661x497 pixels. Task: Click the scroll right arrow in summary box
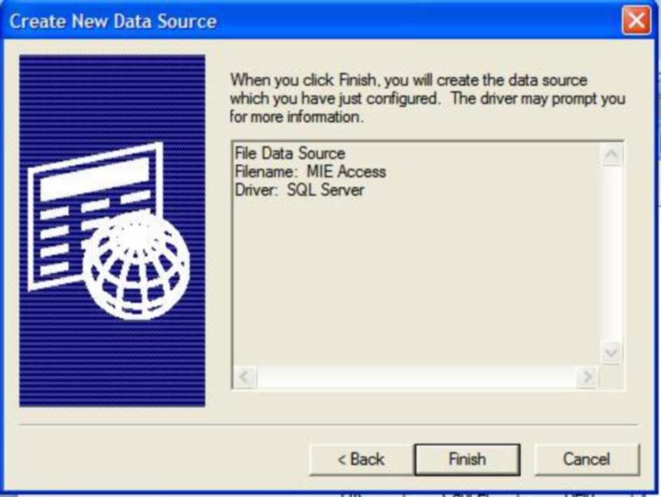[x=586, y=376]
